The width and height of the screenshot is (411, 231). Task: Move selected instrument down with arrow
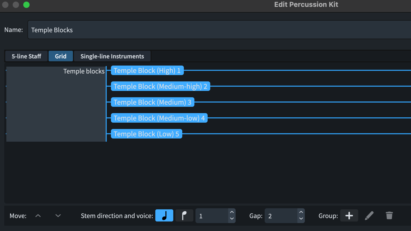pos(58,216)
